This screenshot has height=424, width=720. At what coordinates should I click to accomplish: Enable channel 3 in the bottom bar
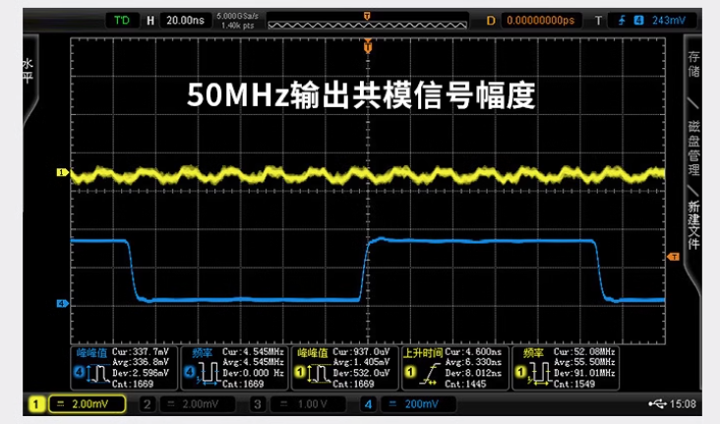[258, 404]
